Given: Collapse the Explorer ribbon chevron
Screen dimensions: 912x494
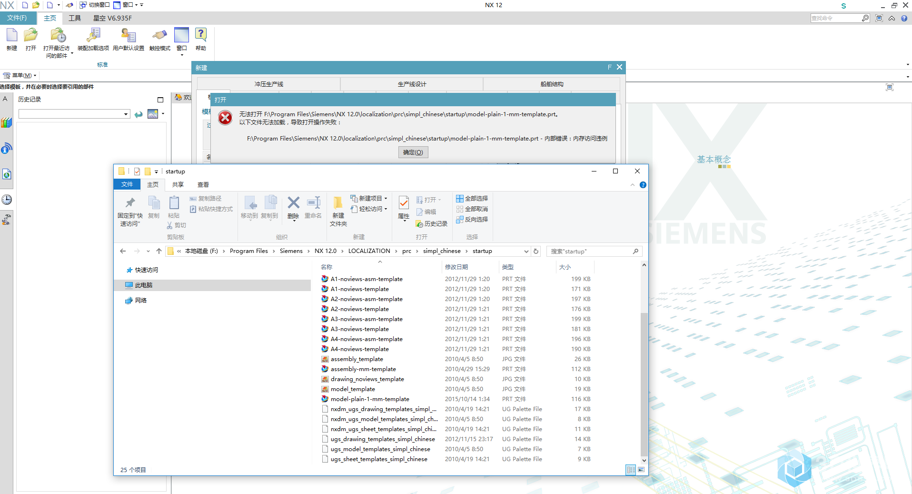Looking at the screenshot, I should pos(633,185).
